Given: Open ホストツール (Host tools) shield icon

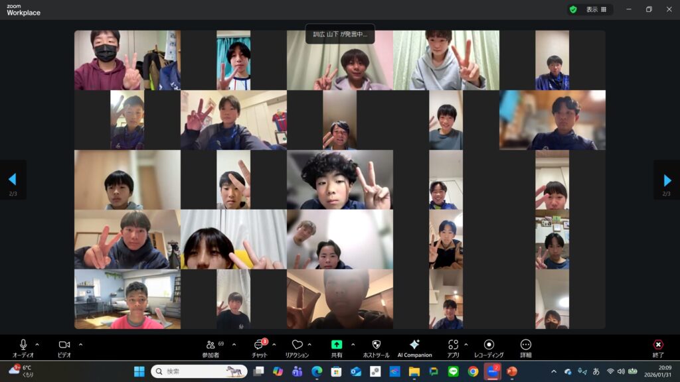Looking at the screenshot, I should click(x=376, y=345).
